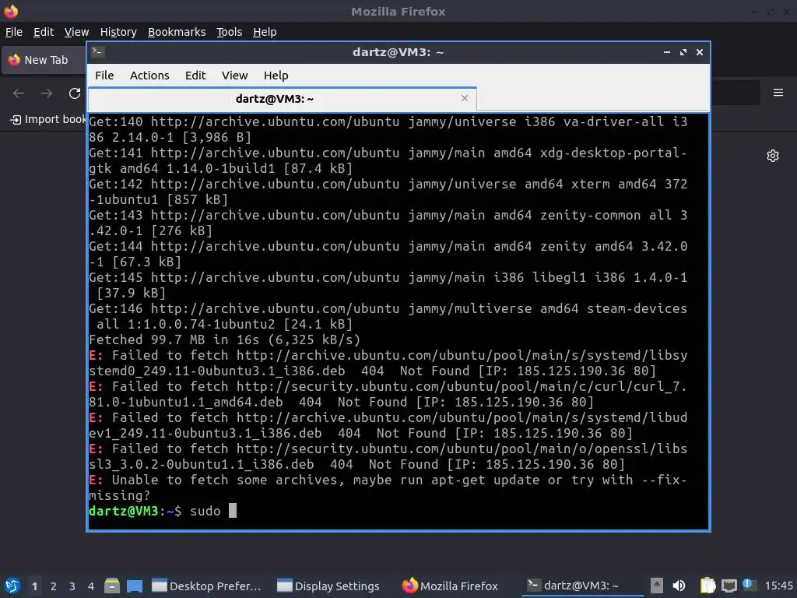The height and width of the screenshot is (598, 797).
Task: Switch to Mozilla Firefox in taskbar
Action: coord(450,586)
